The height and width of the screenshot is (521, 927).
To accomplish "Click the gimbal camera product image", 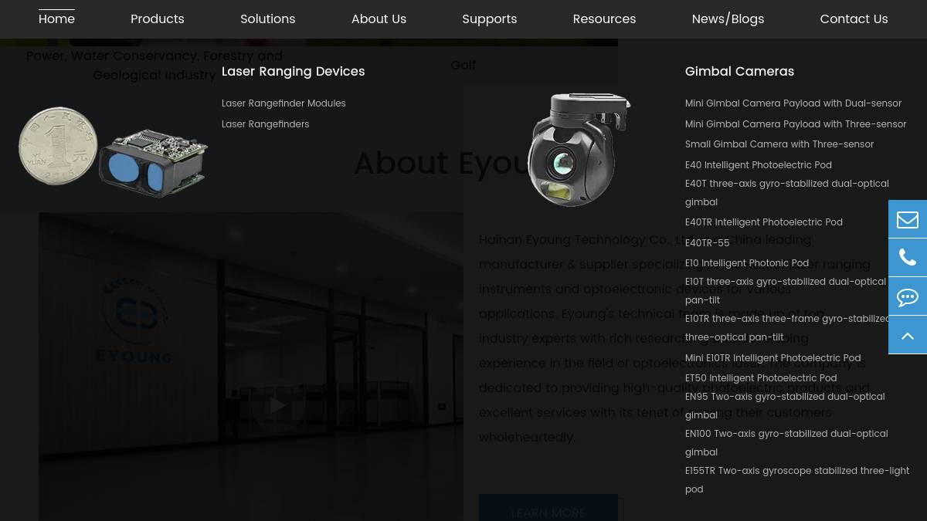I will coord(579,149).
